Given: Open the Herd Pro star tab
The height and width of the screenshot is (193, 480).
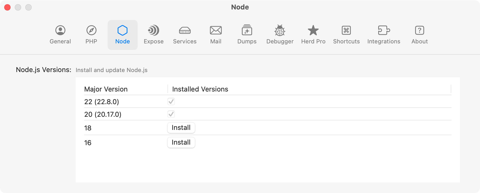Looking at the screenshot, I should click(313, 35).
